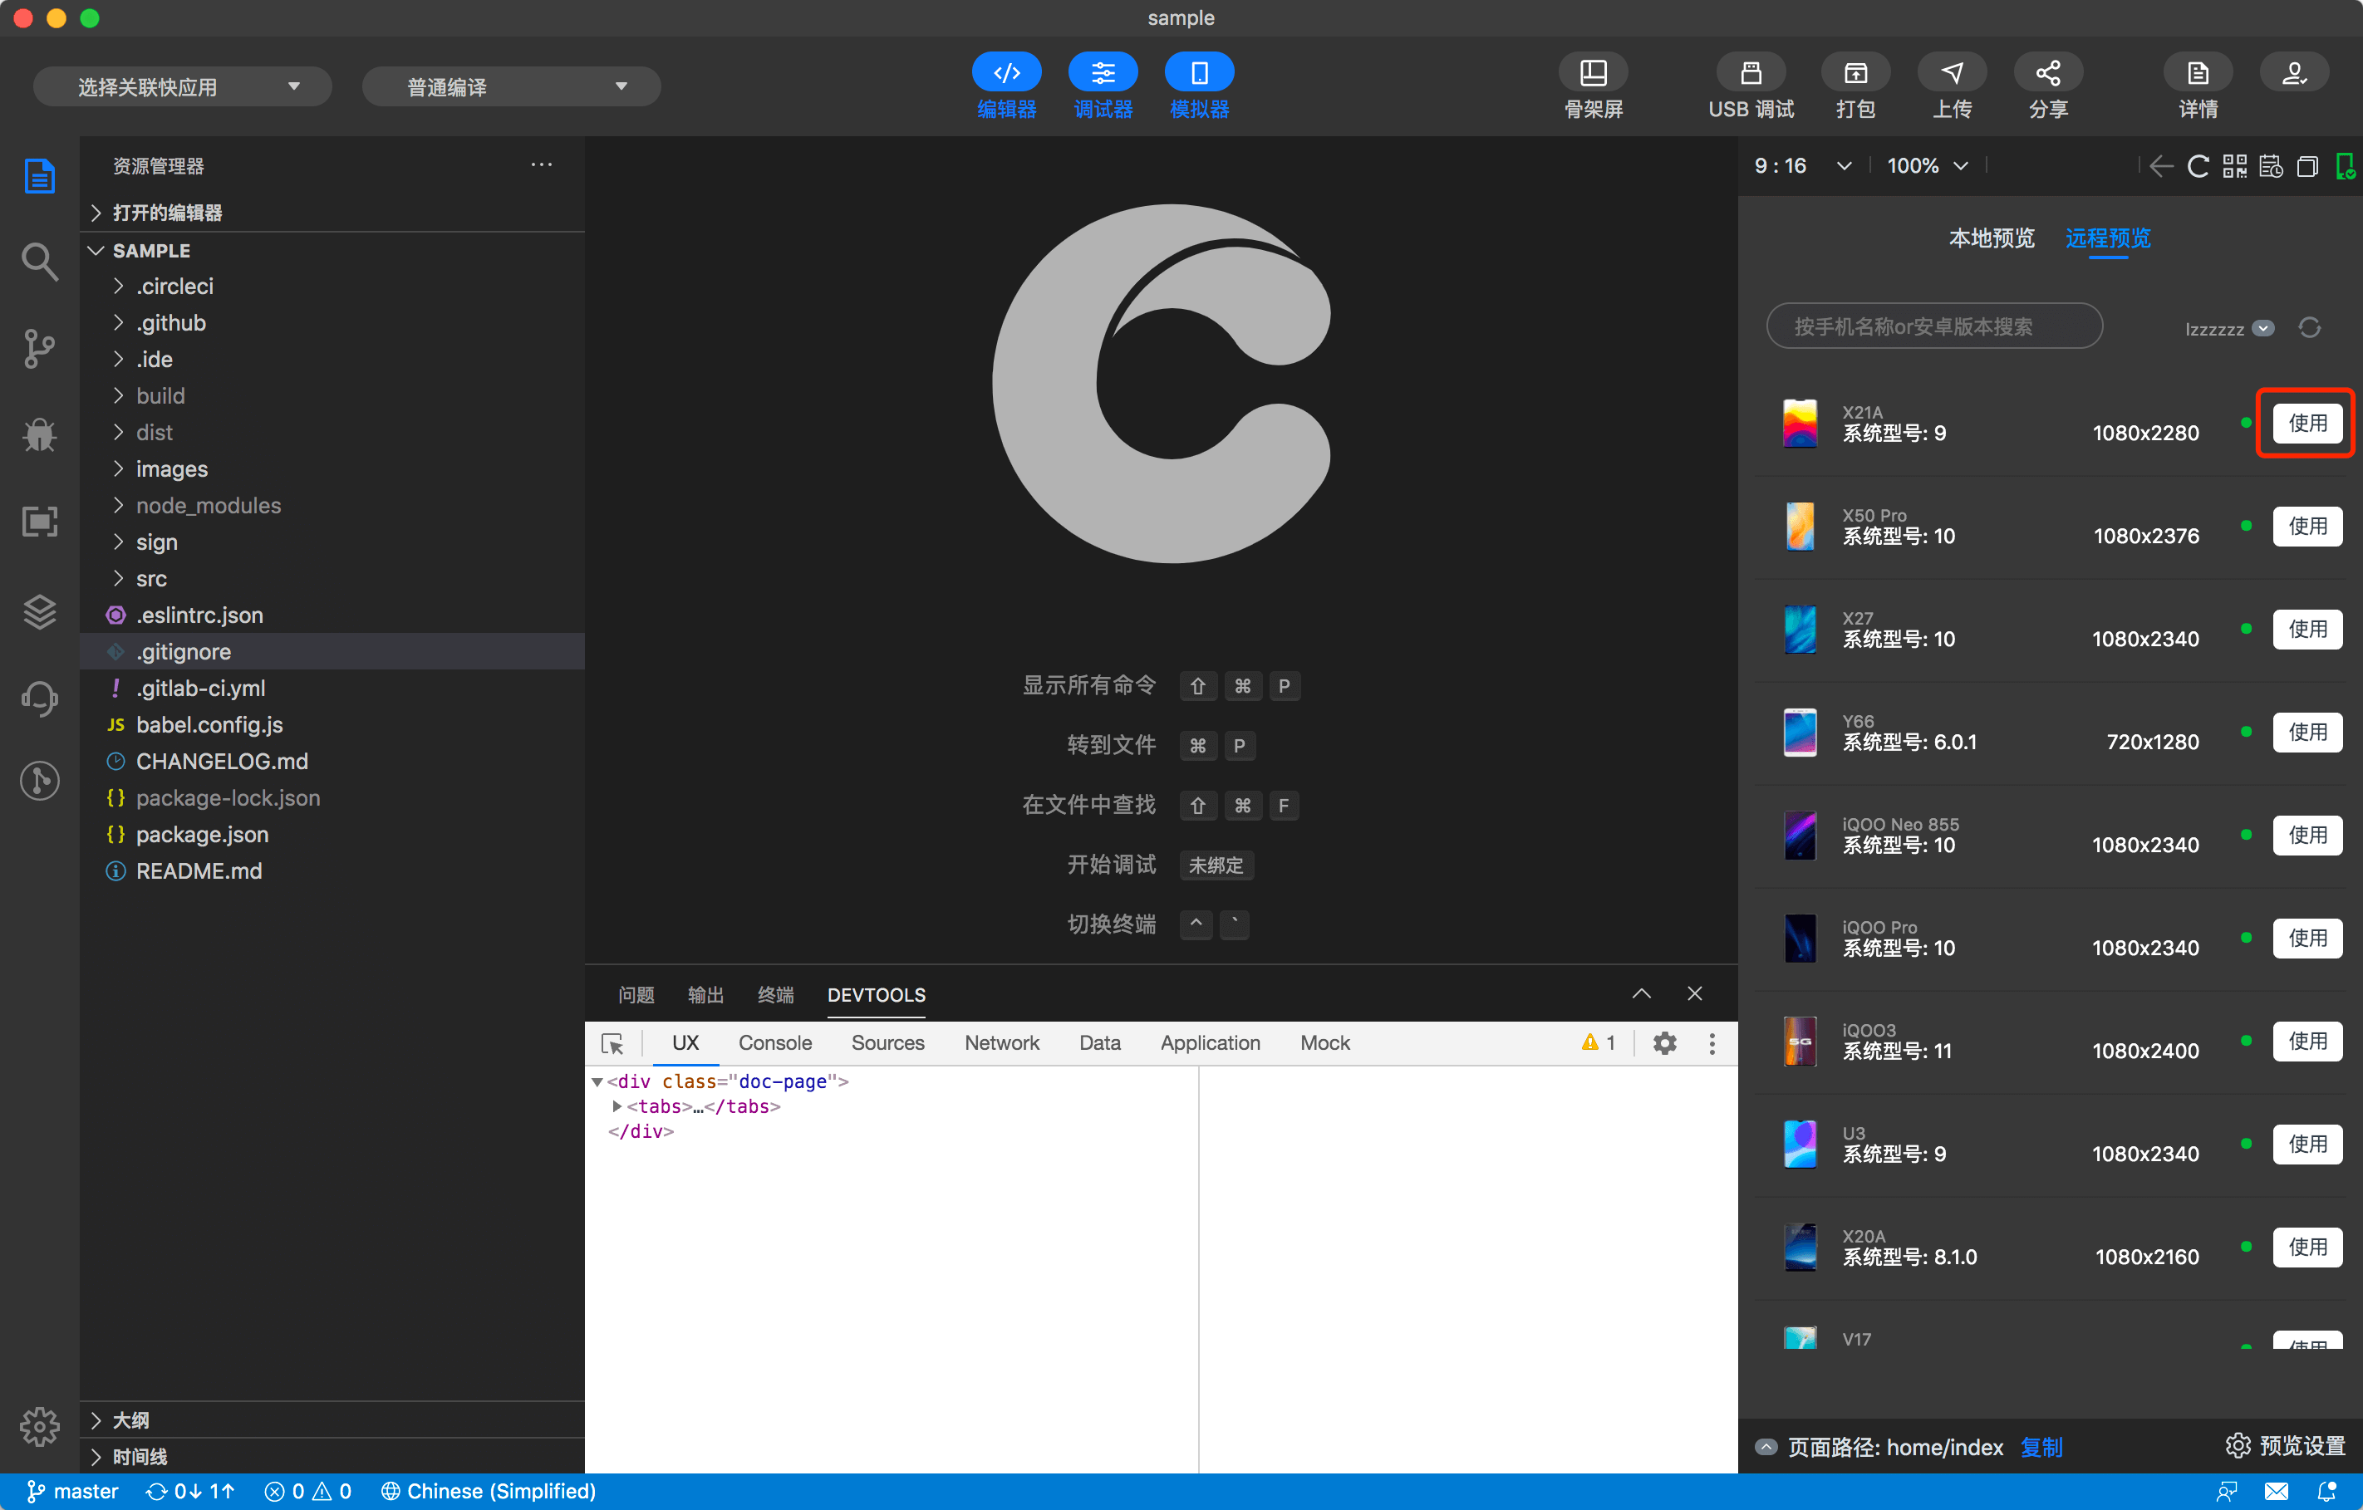Click the 打包 package icon
Image resolution: width=2363 pixels, height=1510 pixels.
click(x=1855, y=72)
